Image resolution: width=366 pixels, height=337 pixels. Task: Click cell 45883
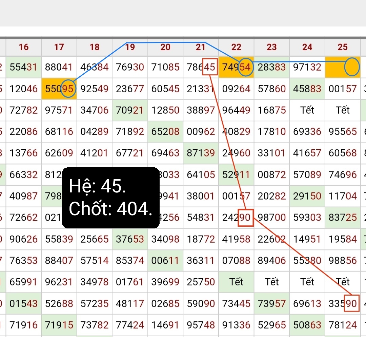[x=307, y=89]
